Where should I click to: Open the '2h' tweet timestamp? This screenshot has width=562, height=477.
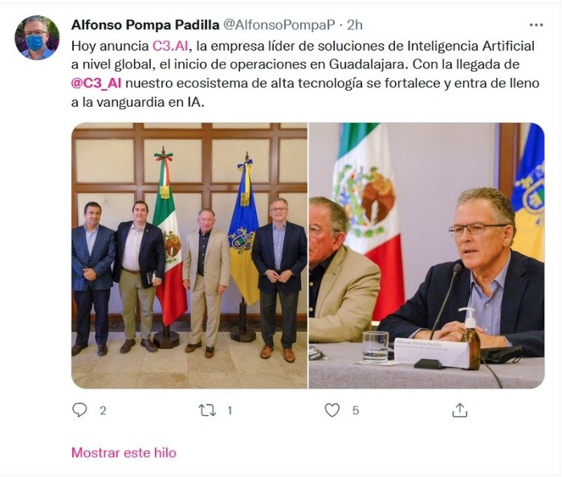tap(355, 25)
